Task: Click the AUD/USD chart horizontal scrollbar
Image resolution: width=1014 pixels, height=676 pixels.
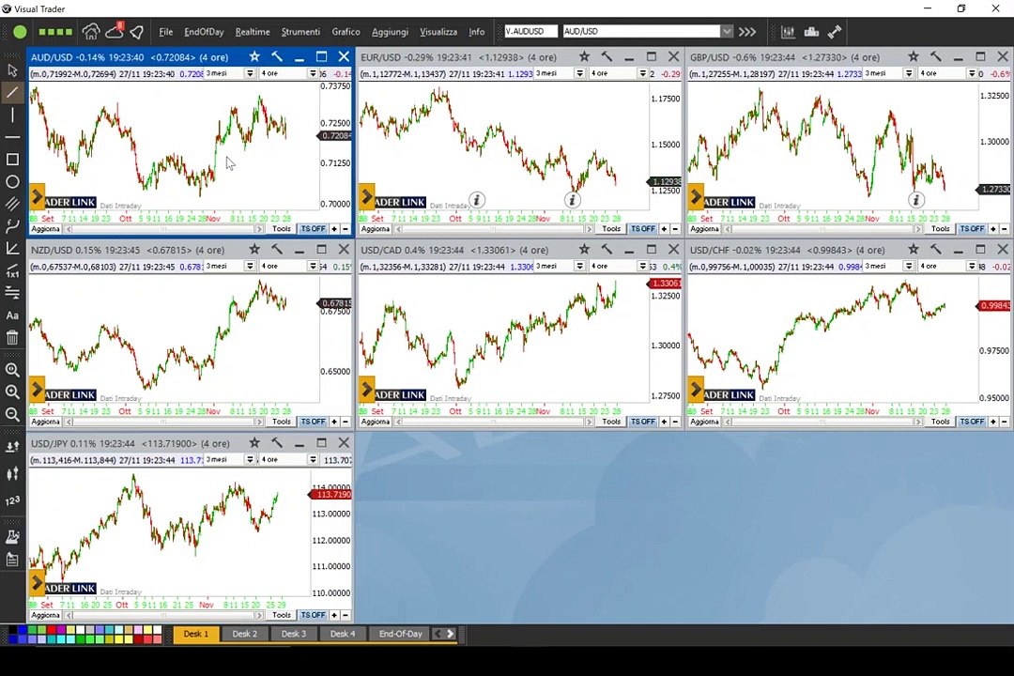Action: tap(163, 229)
